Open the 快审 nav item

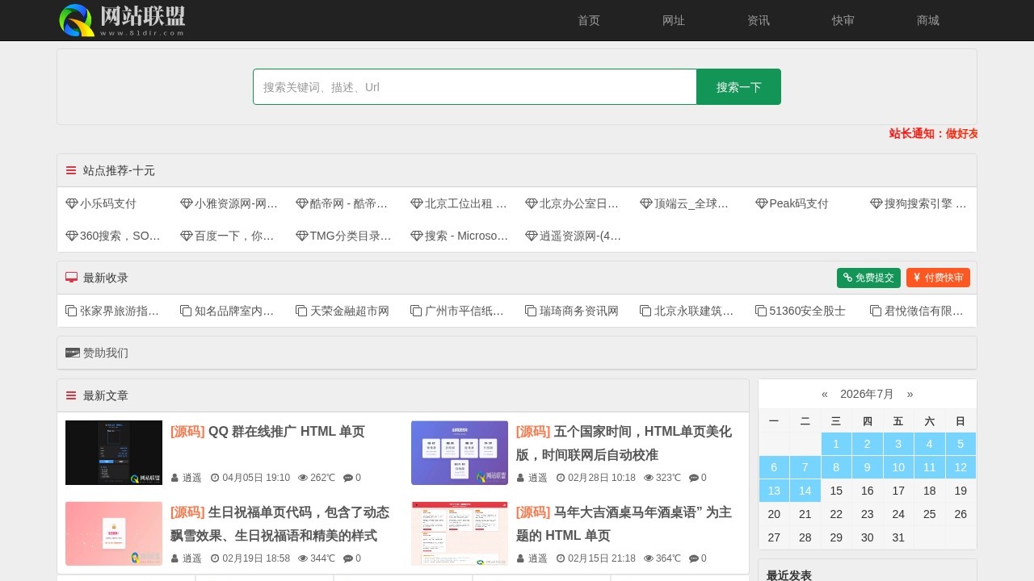tap(843, 20)
